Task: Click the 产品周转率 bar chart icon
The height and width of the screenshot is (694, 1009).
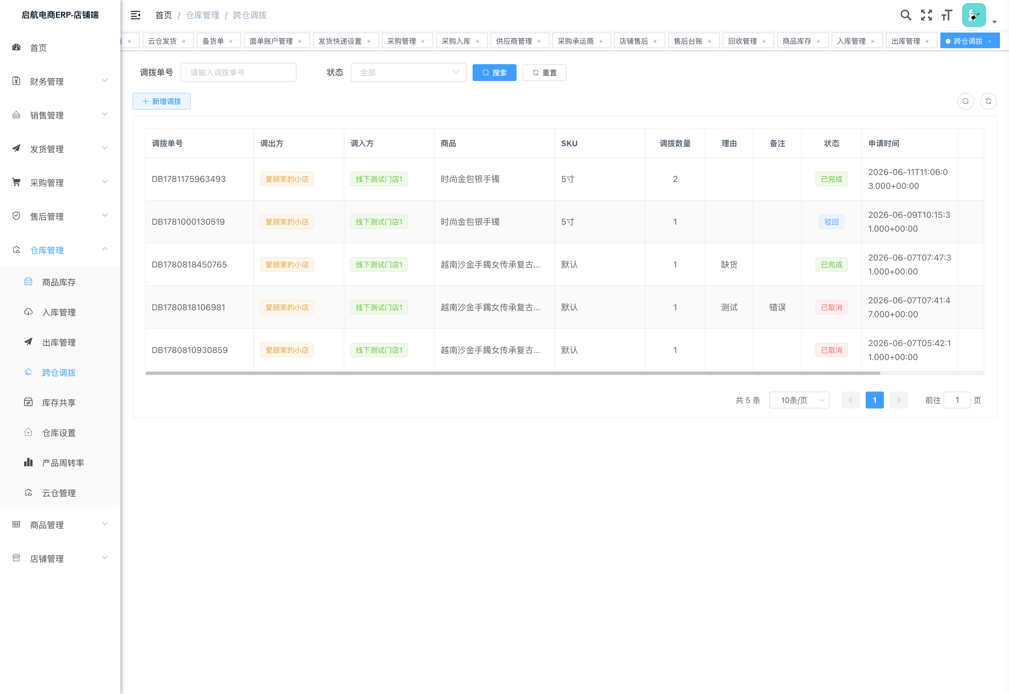Action: pyautogui.click(x=28, y=462)
